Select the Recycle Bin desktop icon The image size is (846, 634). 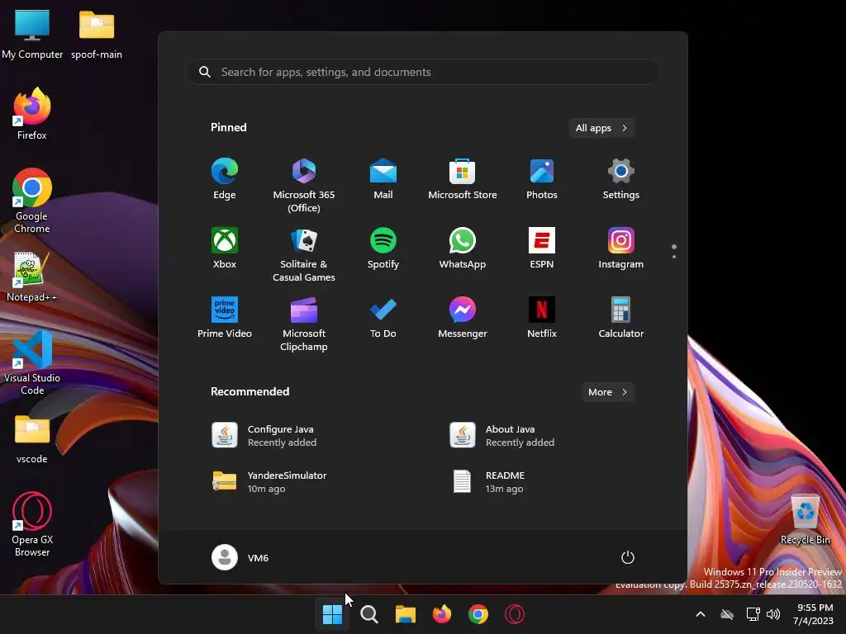(805, 519)
